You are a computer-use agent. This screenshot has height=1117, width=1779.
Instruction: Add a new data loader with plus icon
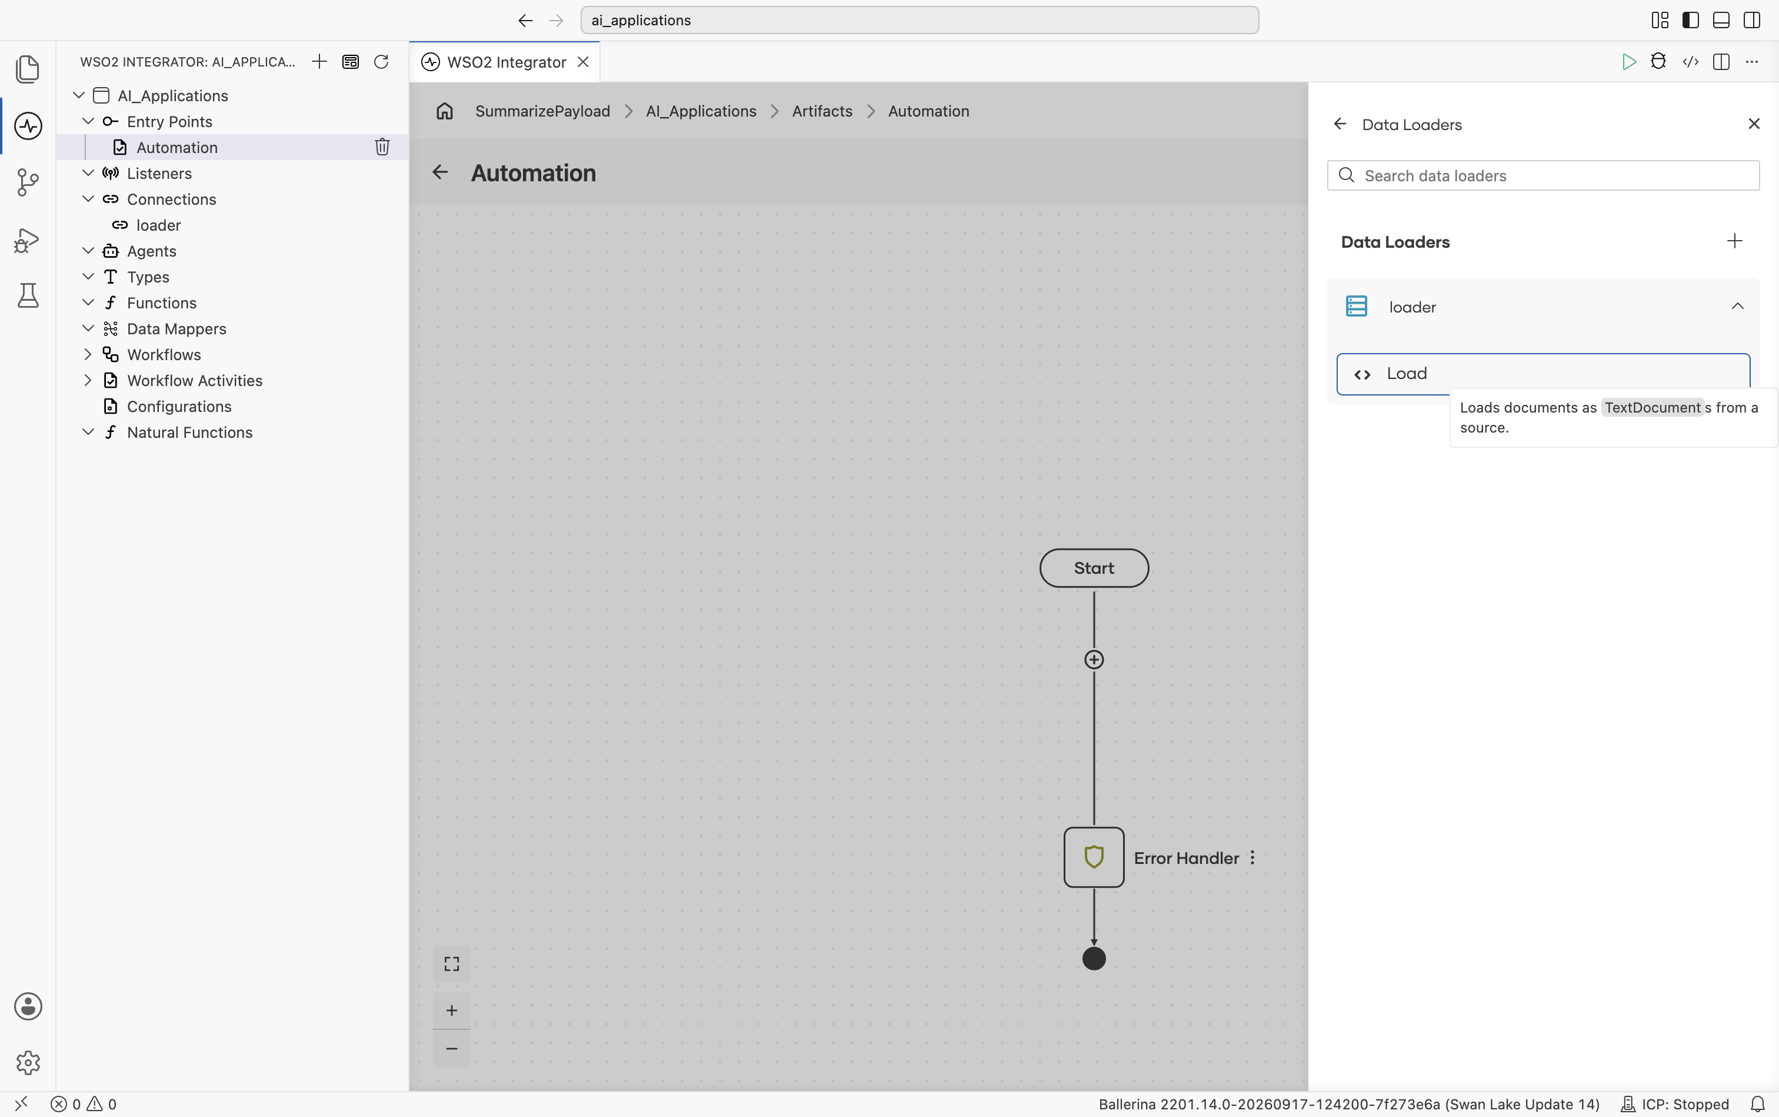(1735, 241)
